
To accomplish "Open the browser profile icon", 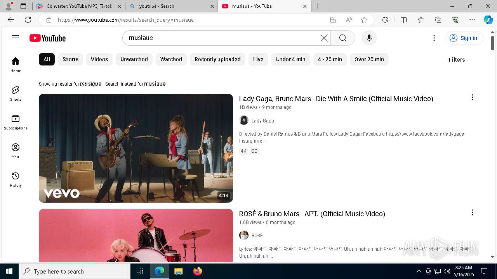I will point(9,6).
